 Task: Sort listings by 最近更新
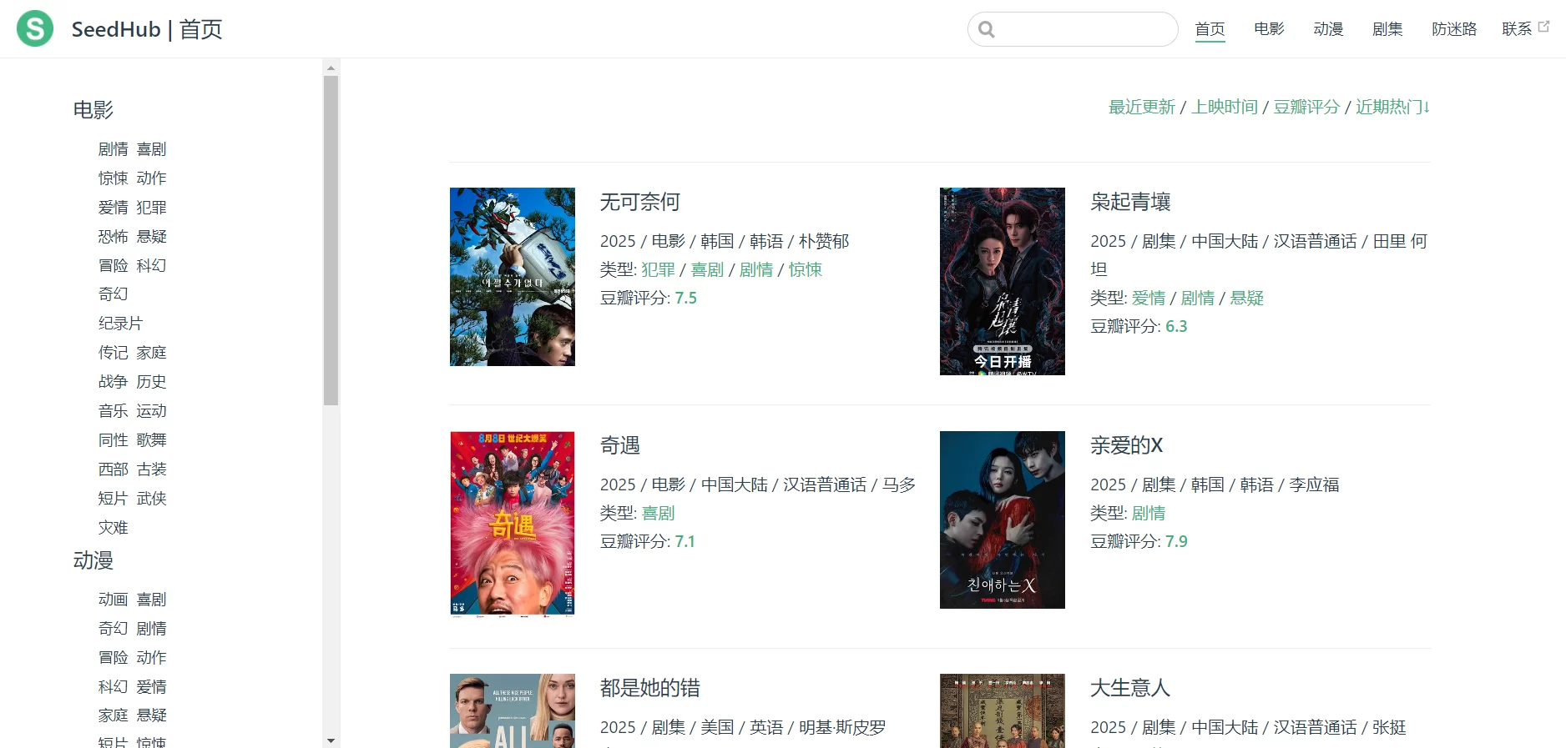[1140, 107]
